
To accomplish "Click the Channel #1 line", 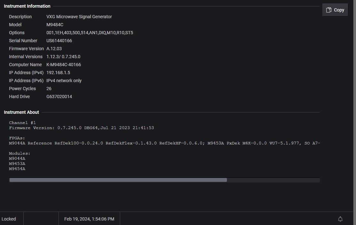I will [x=22, y=123].
